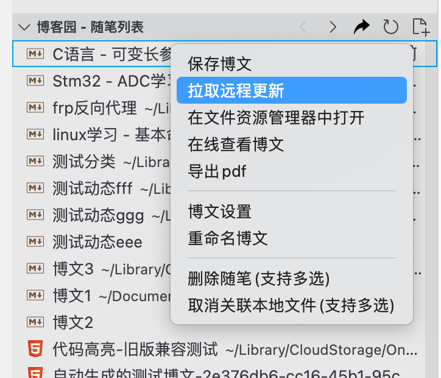Click the markdown icon beside frp反向代理

click(35, 107)
